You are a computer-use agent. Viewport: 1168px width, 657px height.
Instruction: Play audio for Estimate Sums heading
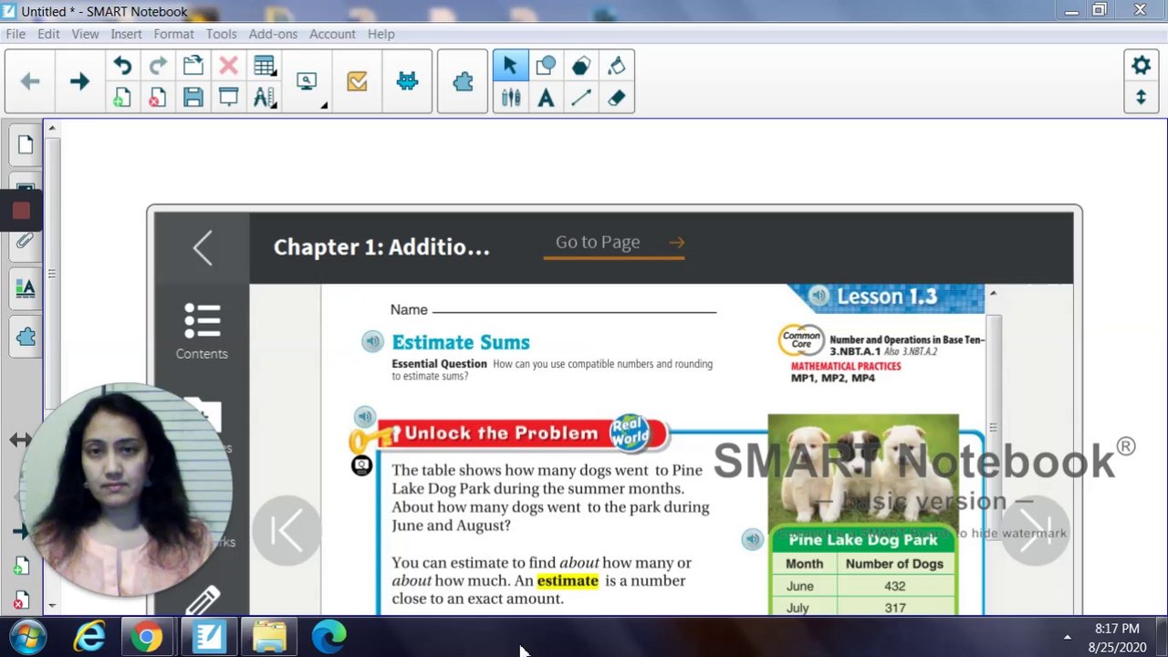(372, 341)
